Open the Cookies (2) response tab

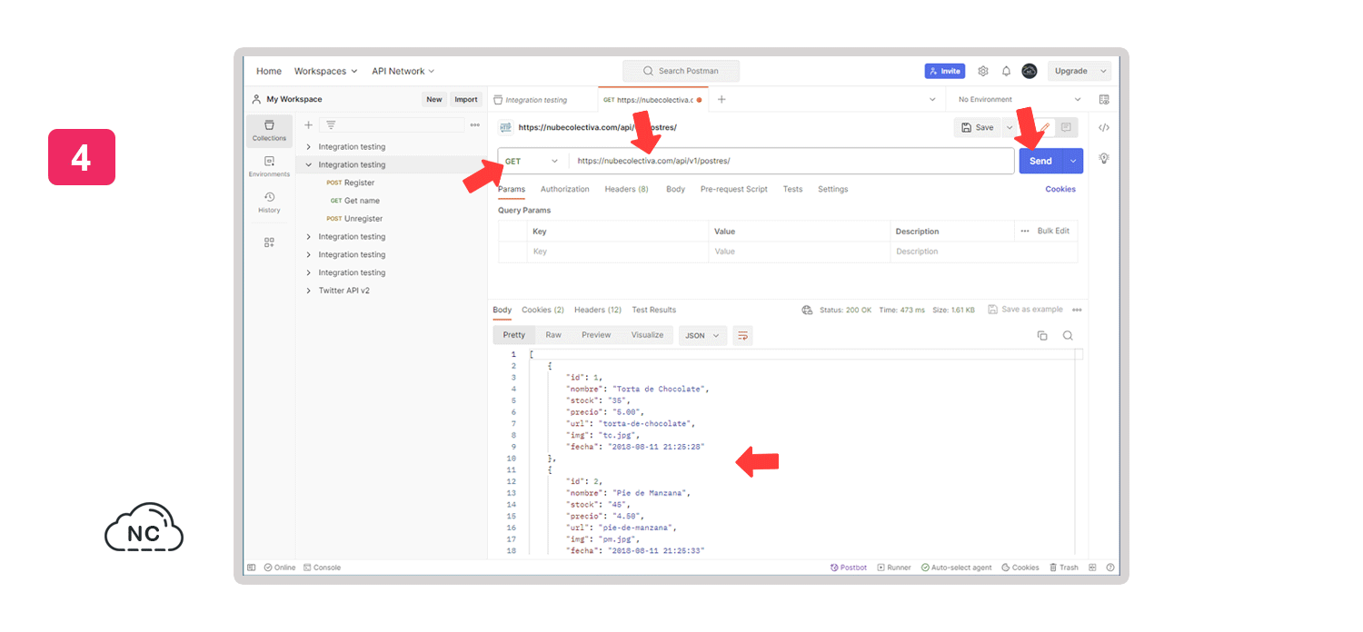point(542,310)
